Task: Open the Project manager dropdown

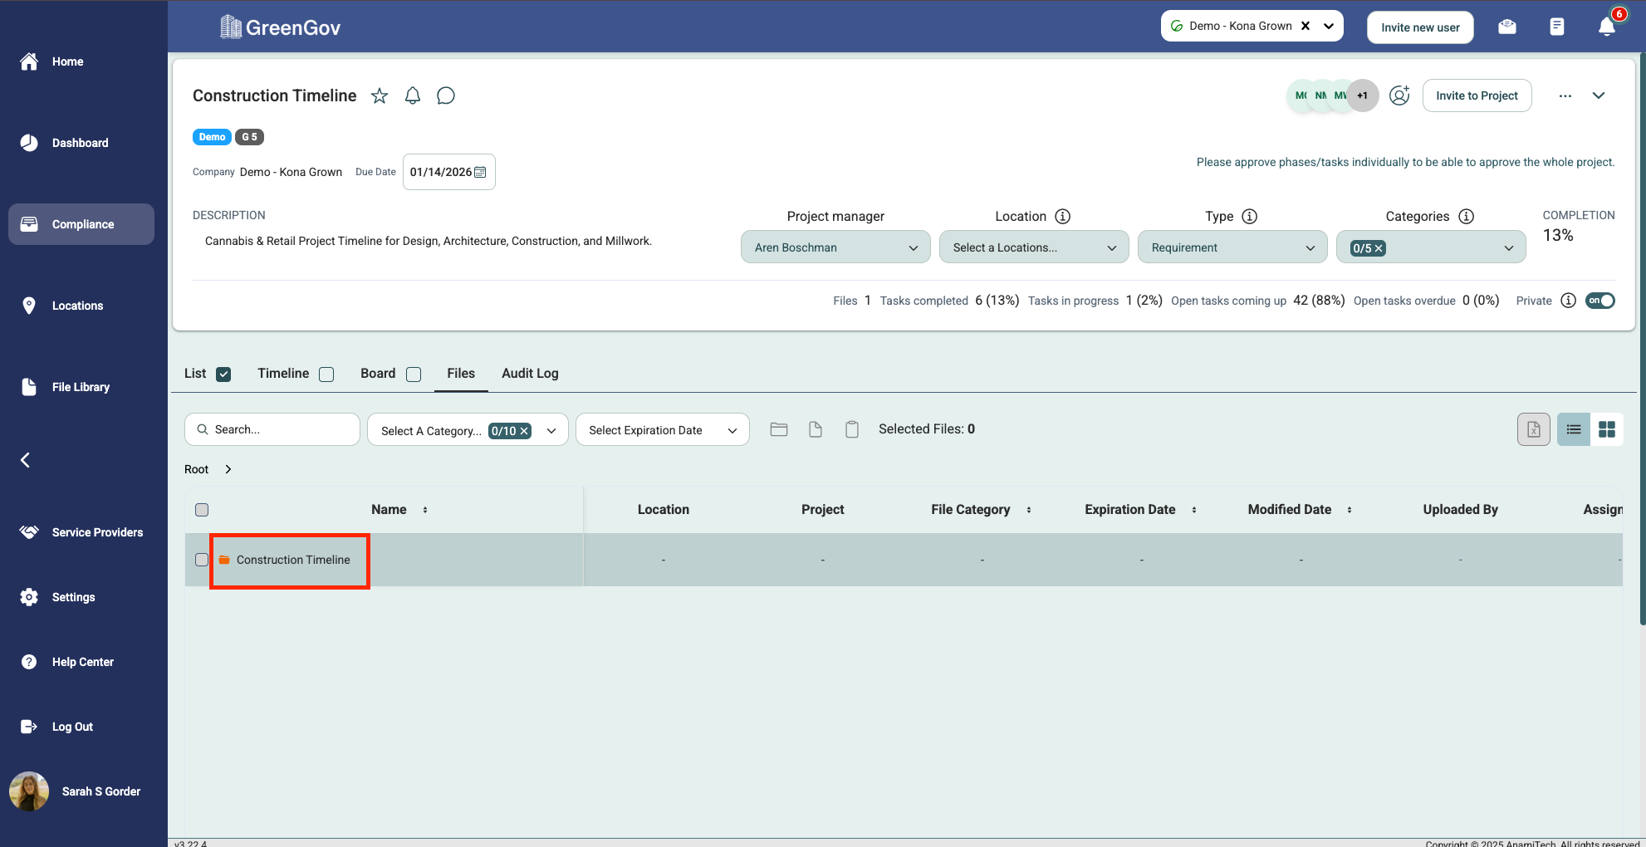Action: coord(835,247)
